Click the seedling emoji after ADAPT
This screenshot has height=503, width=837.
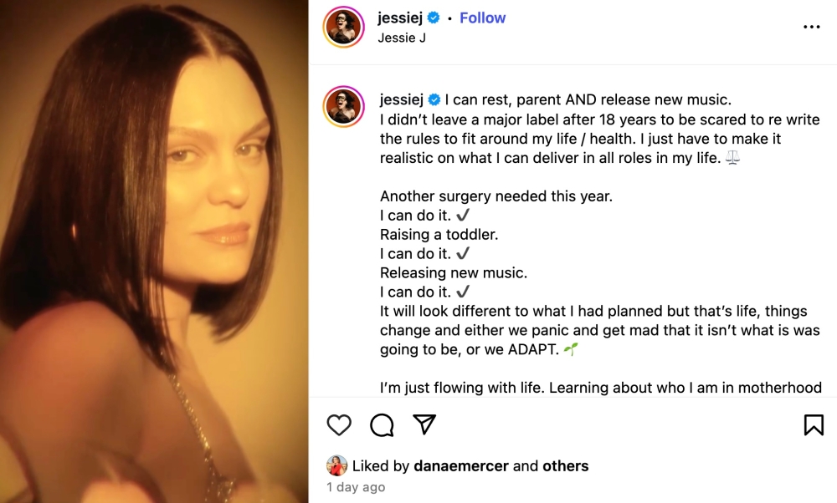[571, 349]
